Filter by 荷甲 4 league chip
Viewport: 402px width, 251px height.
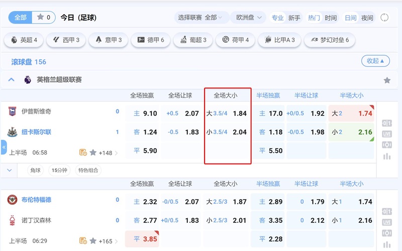point(235,40)
